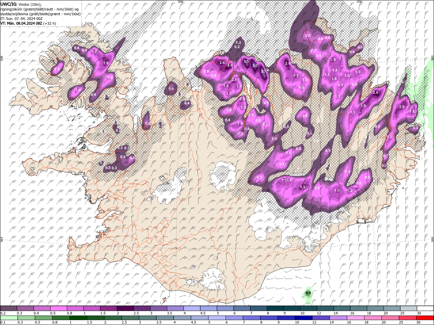Click the snowfall value '1.8' near east coast
This screenshot has width=434, height=325.
[x=412, y=111]
